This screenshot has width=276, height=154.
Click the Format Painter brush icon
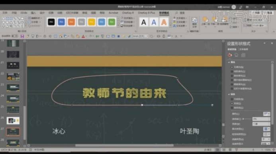point(27,36)
